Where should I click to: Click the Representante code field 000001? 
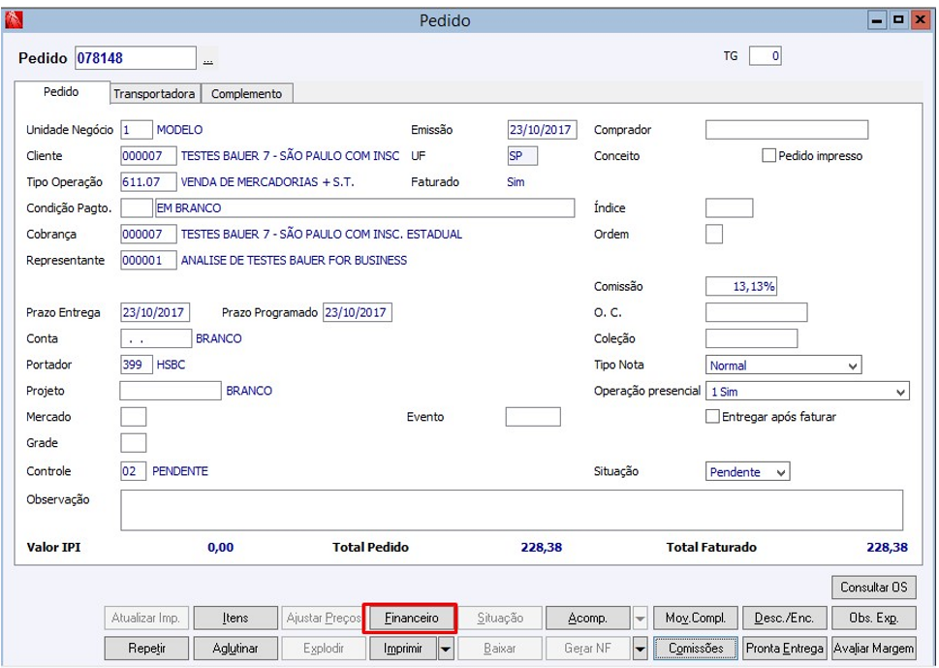pyautogui.click(x=148, y=260)
